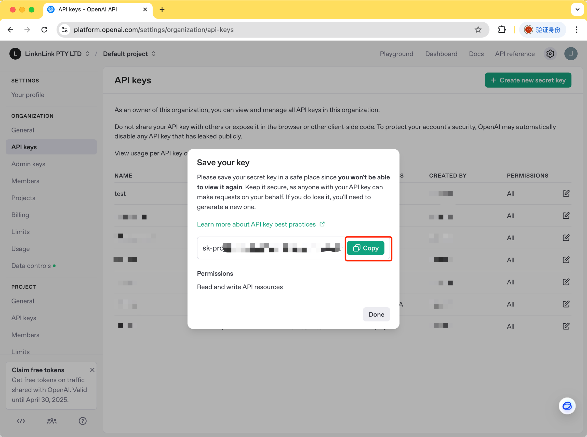Screen dimensions: 587x437
Task: Click the green Copy key button
Action: [x=365, y=248]
